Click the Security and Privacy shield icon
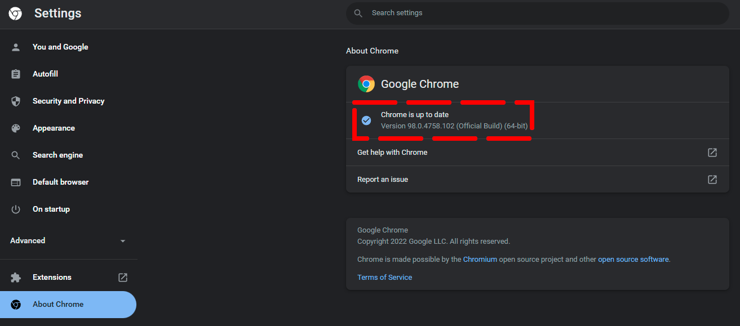The width and height of the screenshot is (740, 326). coord(16,101)
